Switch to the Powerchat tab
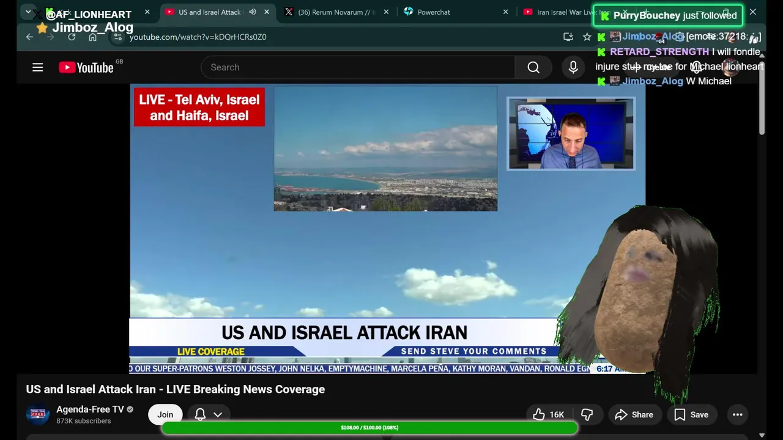This screenshot has height=440, width=783. pos(434,12)
